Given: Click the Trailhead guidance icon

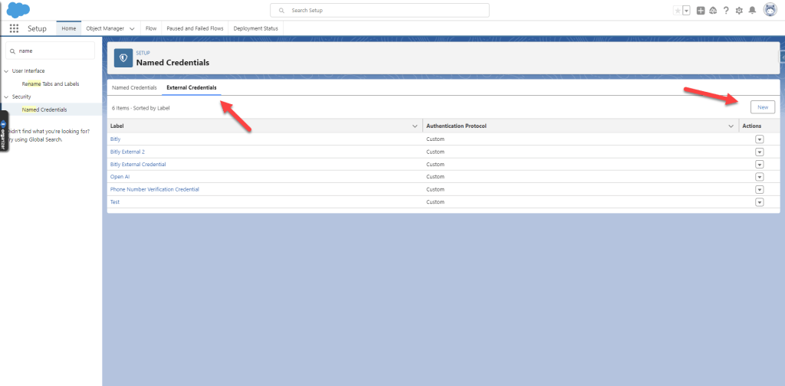Looking at the screenshot, I should pyautogui.click(x=714, y=11).
